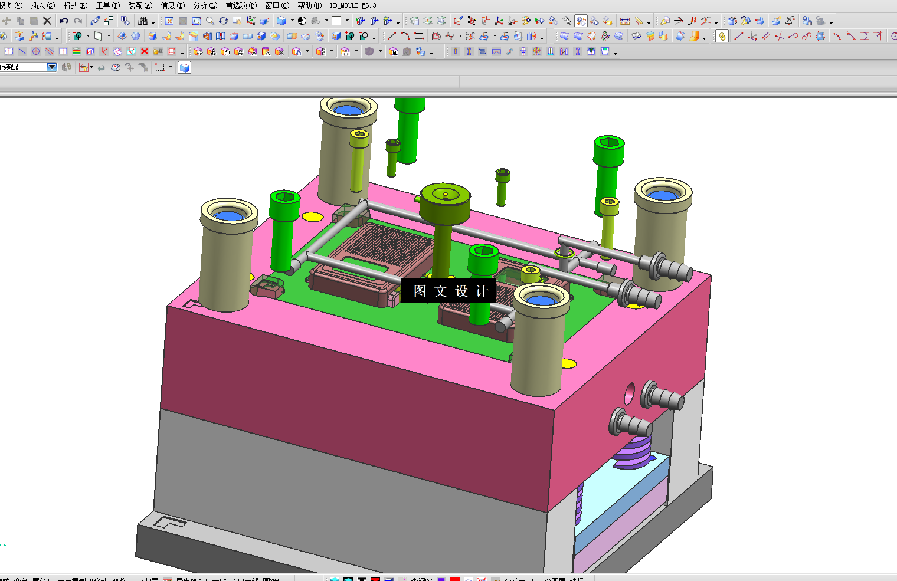897x581 pixels.
Task: Click the line sketch tool icon
Action: coord(391,36)
